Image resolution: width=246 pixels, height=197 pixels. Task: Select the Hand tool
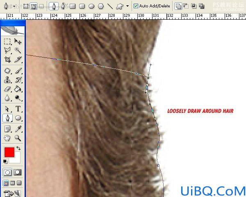point(7,138)
